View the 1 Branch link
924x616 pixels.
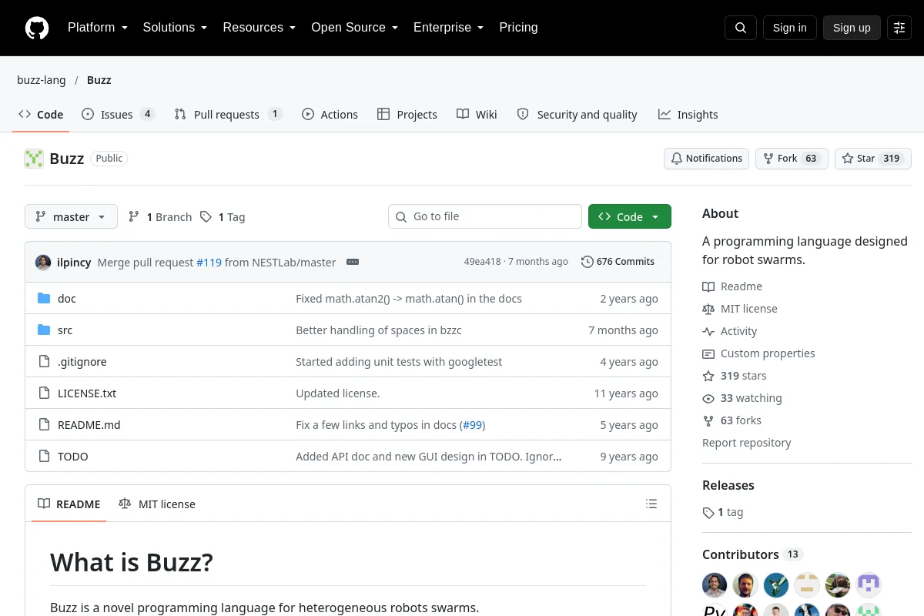(160, 217)
